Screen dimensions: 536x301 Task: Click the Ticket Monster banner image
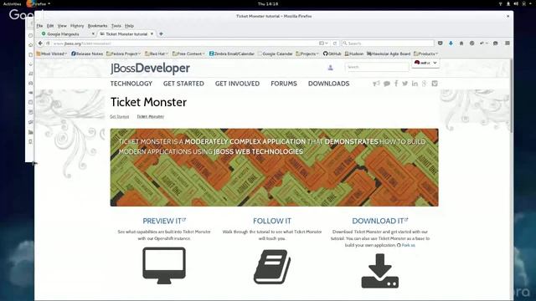pos(274,167)
